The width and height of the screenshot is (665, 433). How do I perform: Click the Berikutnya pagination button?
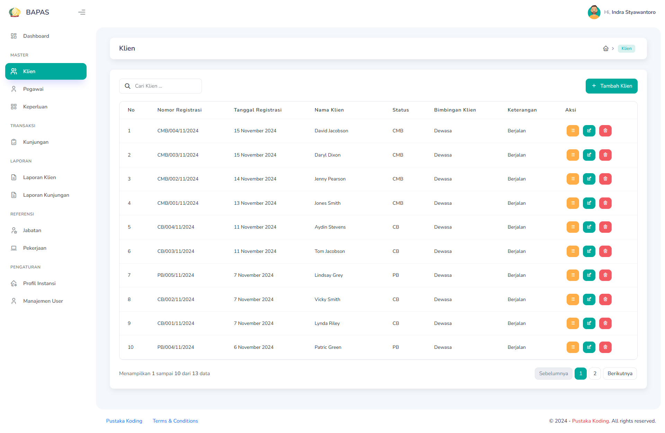click(x=620, y=373)
